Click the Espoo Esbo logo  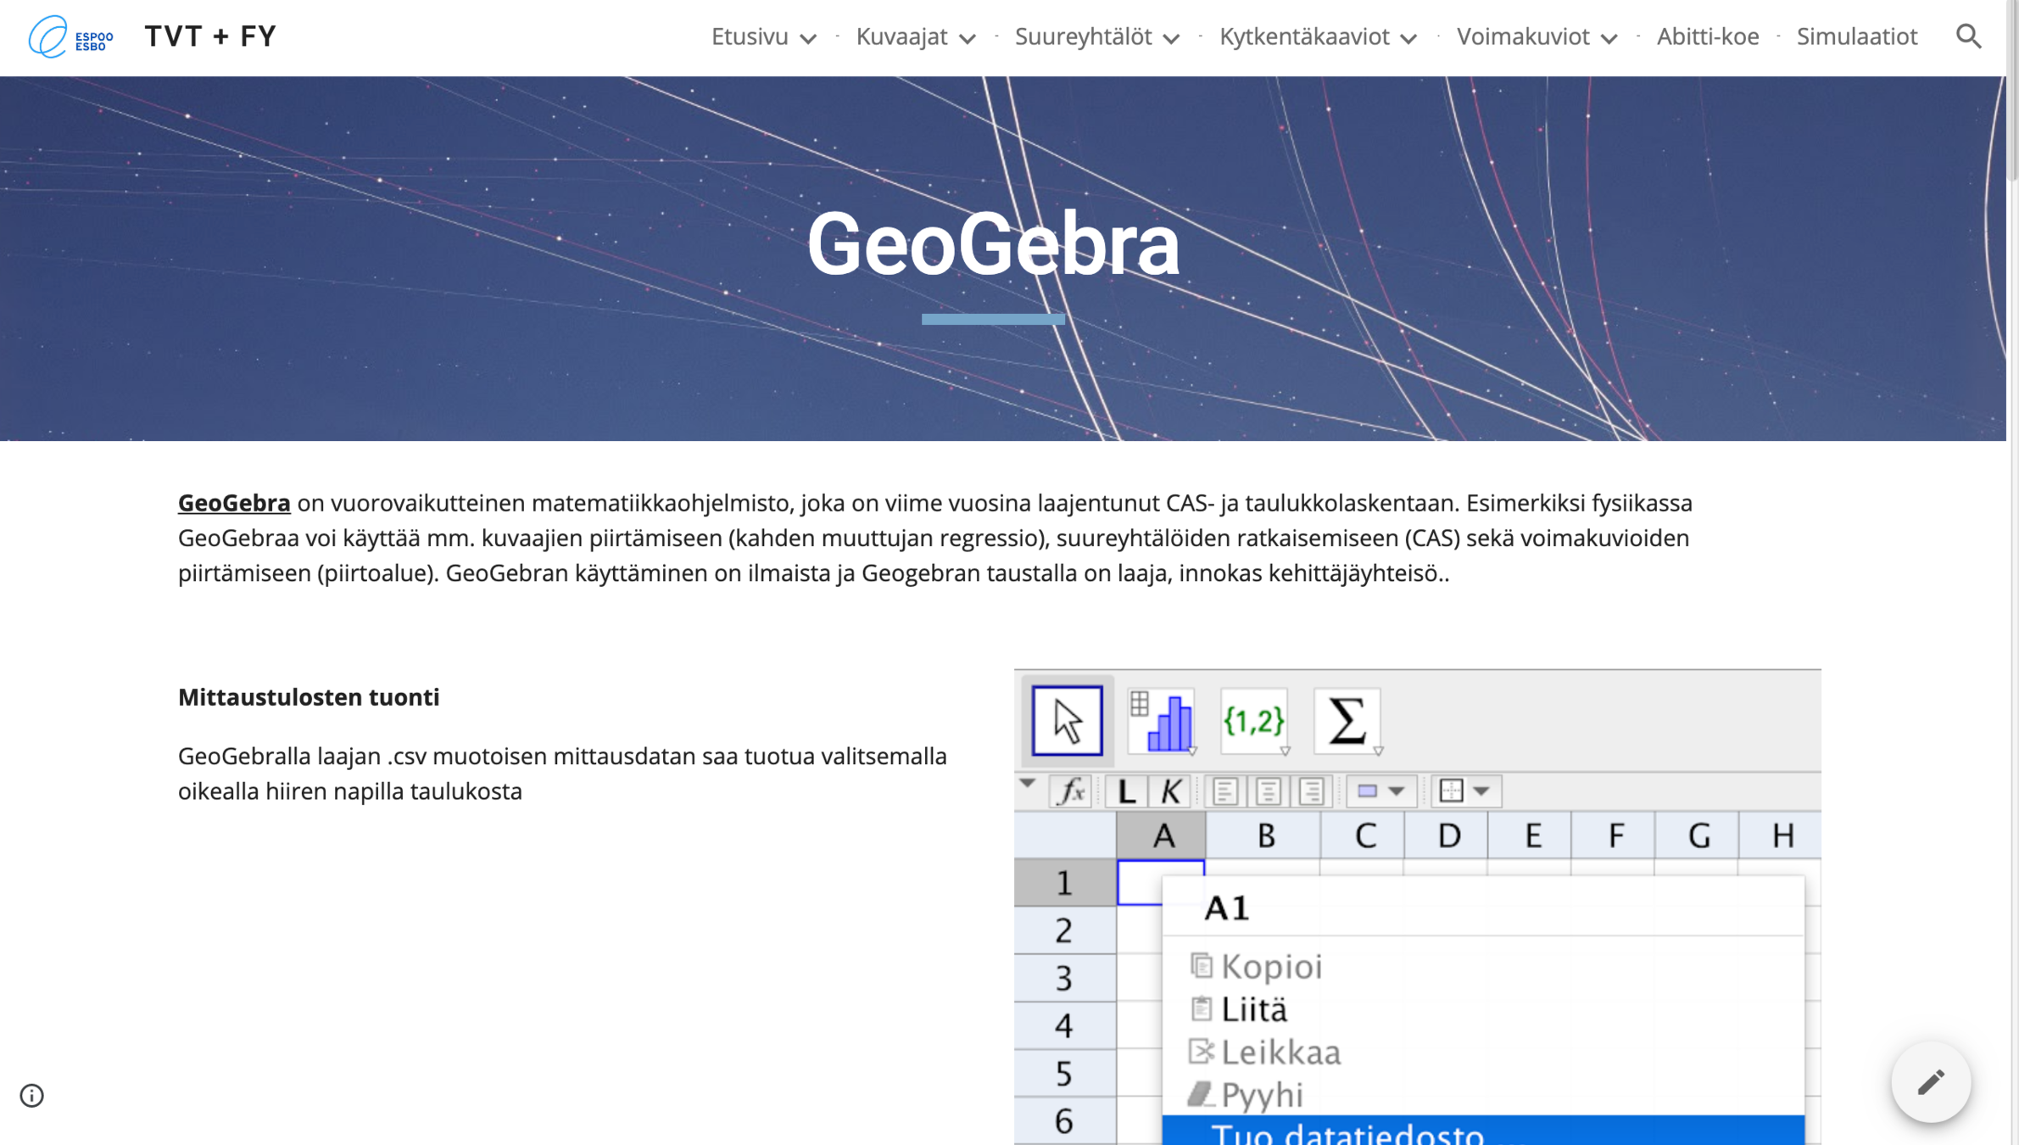tap(70, 36)
